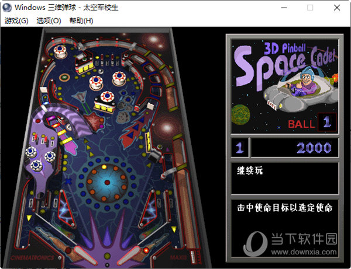
Task: Click the red center of the blue wormhole
Action: 107,183
